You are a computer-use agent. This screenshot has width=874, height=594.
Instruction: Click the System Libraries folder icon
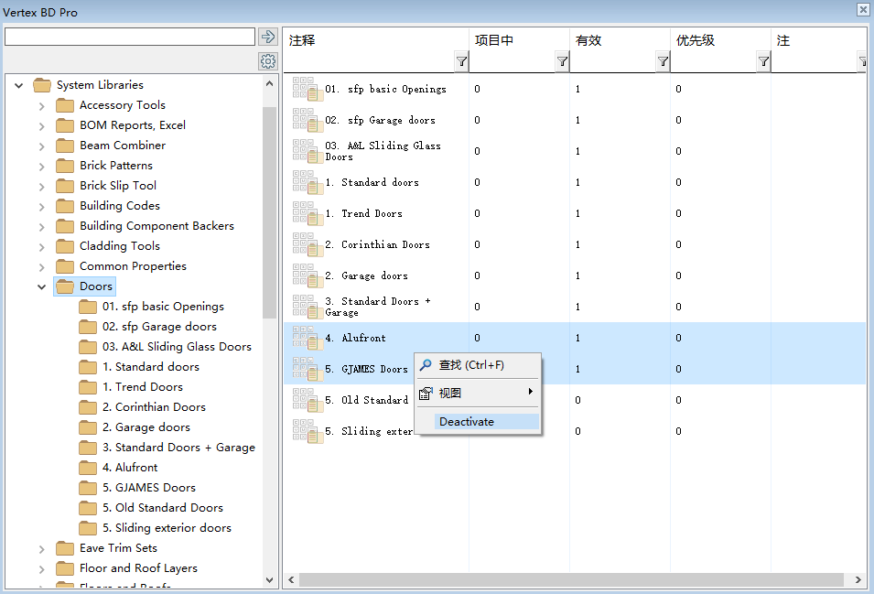(42, 85)
